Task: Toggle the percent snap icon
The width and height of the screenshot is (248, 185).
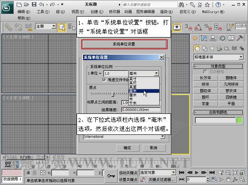Action: click(208, 27)
